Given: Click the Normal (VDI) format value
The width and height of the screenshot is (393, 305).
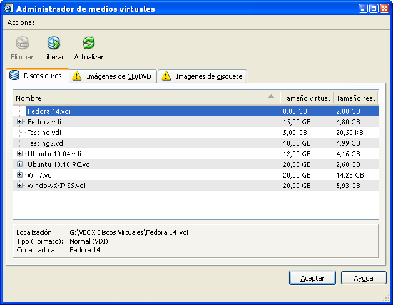Looking at the screenshot, I should [89, 241].
